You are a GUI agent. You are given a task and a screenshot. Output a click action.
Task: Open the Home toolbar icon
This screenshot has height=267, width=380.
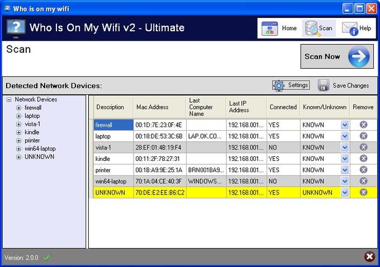[x=270, y=28]
